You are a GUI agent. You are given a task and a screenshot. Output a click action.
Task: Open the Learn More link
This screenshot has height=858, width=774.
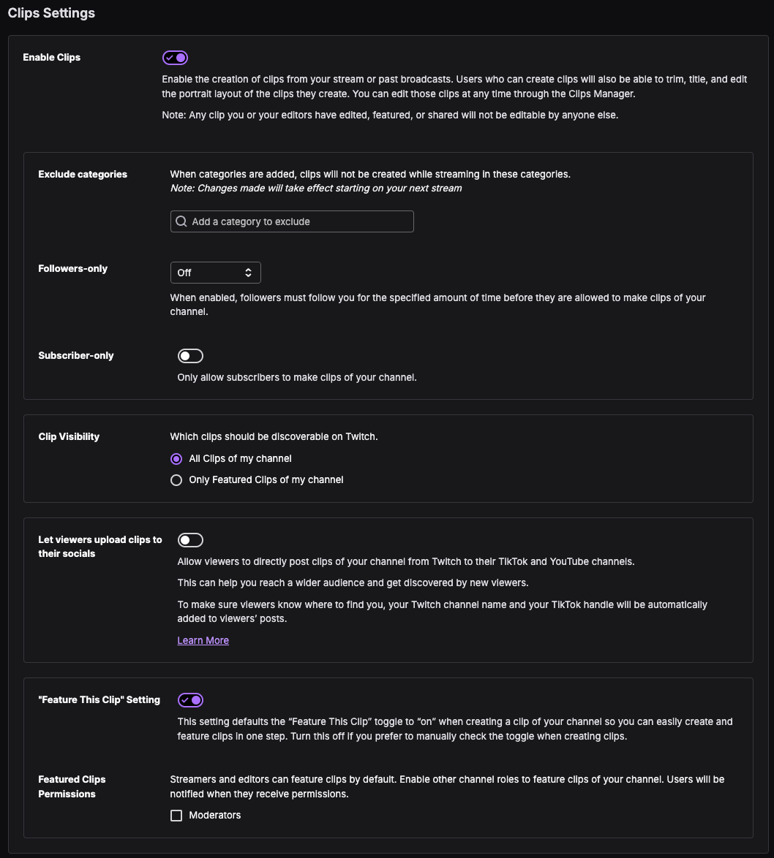click(x=203, y=640)
